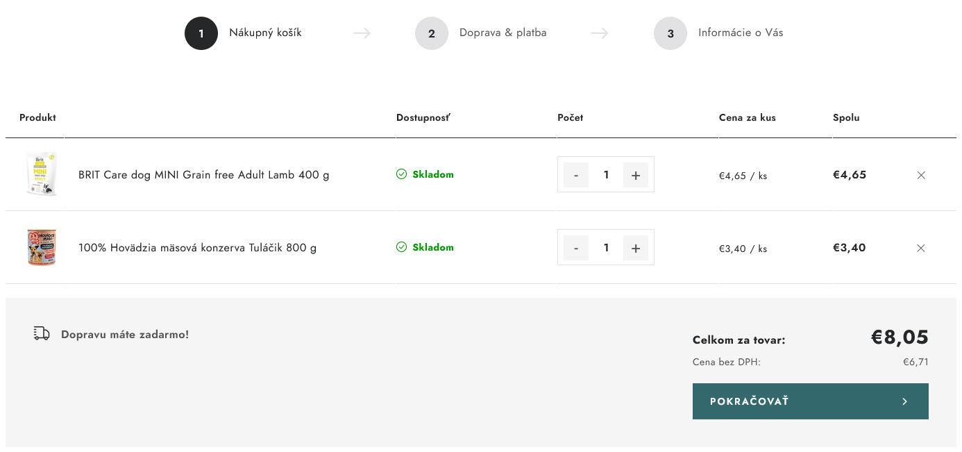Click Skladom check icon for BRIT Care
Image resolution: width=962 pixels, height=452 pixels.
pos(401,174)
